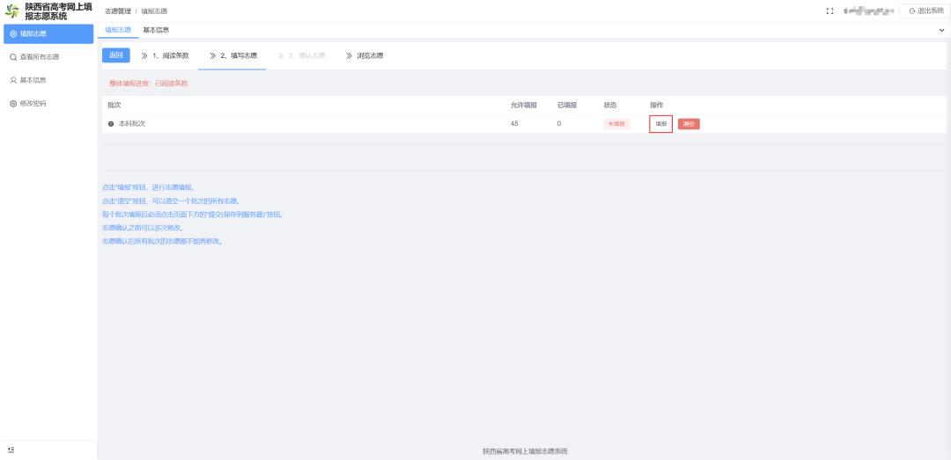This screenshot has height=460, width=951.
Task: Click 志愿管理 in the breadcrumb
Action: click(x=118, y=11)
